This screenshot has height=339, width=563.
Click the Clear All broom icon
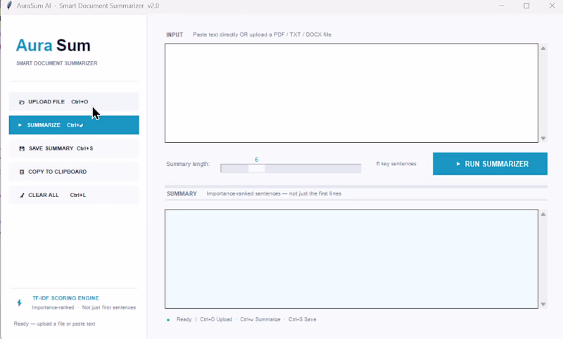(22, 195)
